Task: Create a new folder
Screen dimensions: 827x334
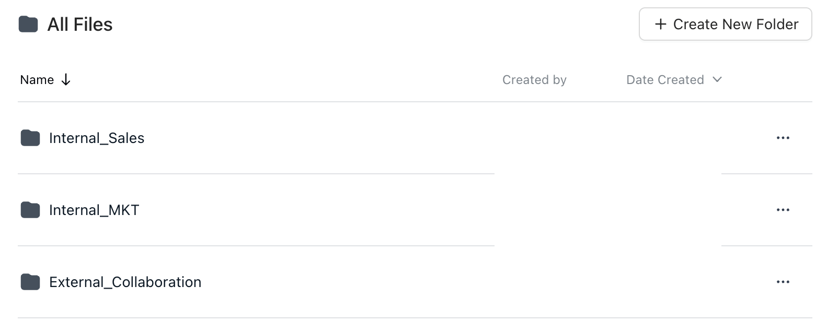Action: pyautogui.click(x=725, y=24)
